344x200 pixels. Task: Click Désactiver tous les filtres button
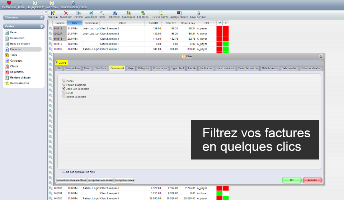coord(71,180)
